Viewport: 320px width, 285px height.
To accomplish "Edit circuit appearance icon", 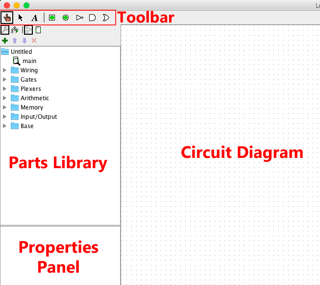I will 38,30.
